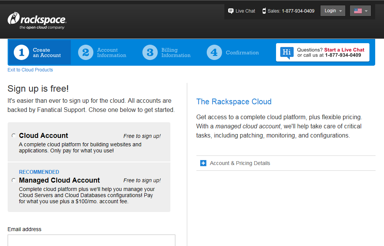Click the Live Chat speech bubble icon
384x246 pixels.
pos(231,11)
